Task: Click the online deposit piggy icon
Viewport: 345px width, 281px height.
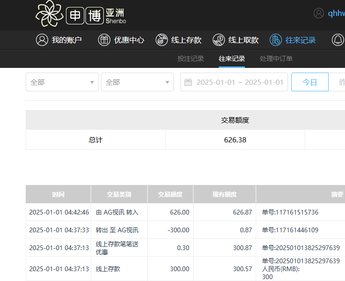Action: coord(162,40)
